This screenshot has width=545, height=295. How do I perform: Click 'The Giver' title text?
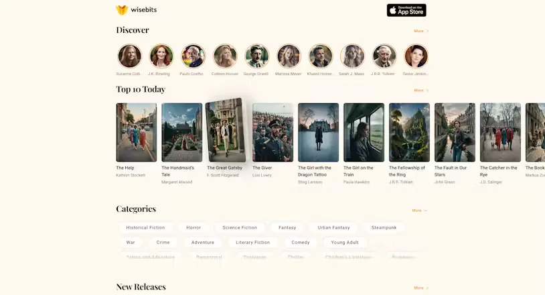(262, 168)
